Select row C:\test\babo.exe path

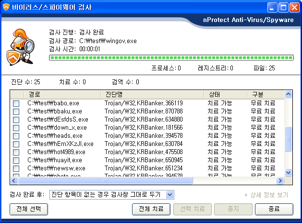[x=53, y=103]
